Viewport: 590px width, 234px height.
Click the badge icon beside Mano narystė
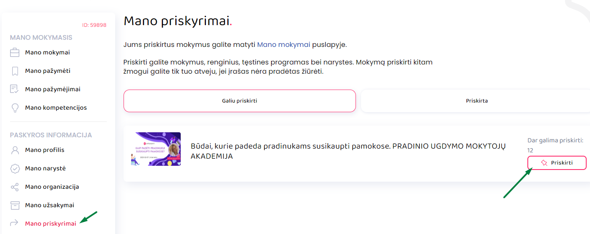click(x=15, y=169)
